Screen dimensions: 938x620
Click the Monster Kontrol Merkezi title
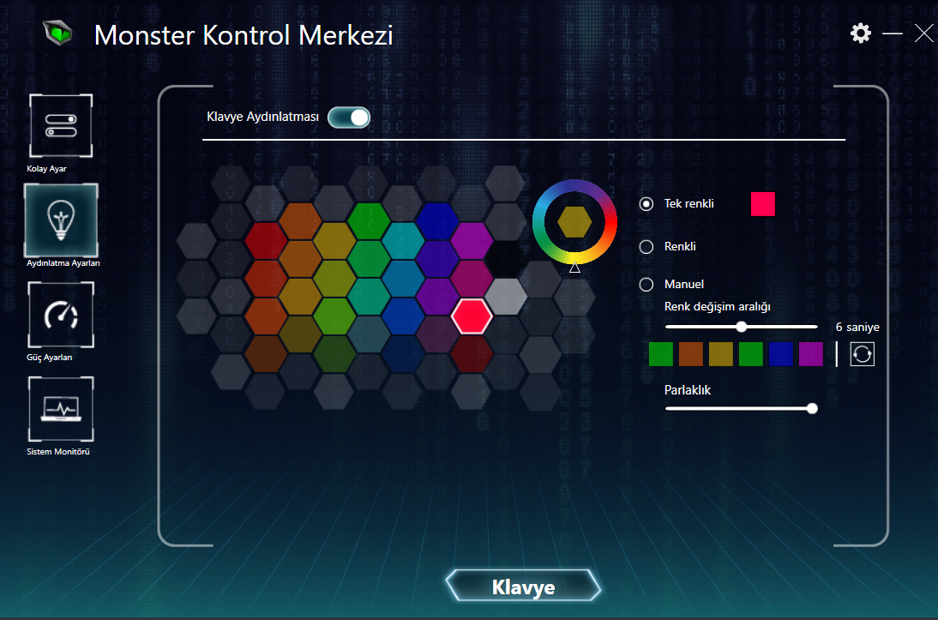pos(244,34)
